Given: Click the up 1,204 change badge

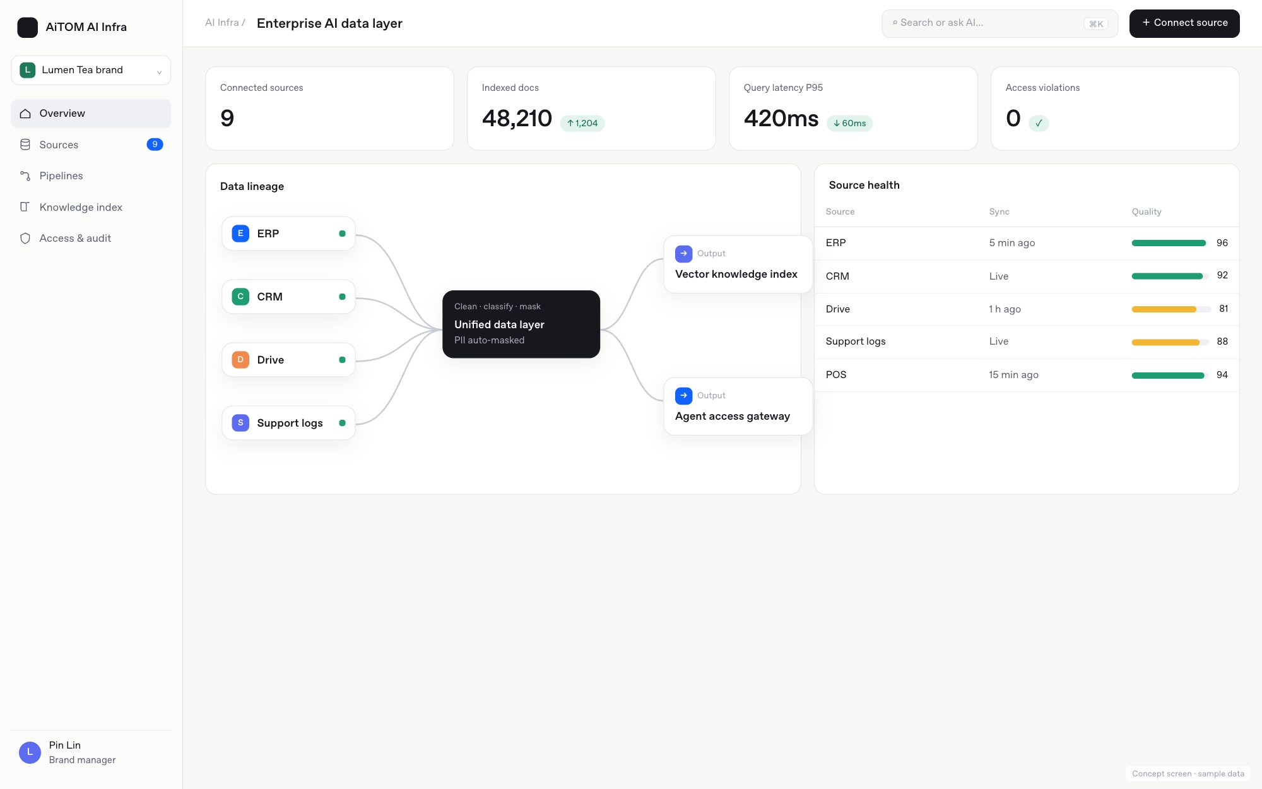Looking at the screenshot, I should click(x=582, y=123).
